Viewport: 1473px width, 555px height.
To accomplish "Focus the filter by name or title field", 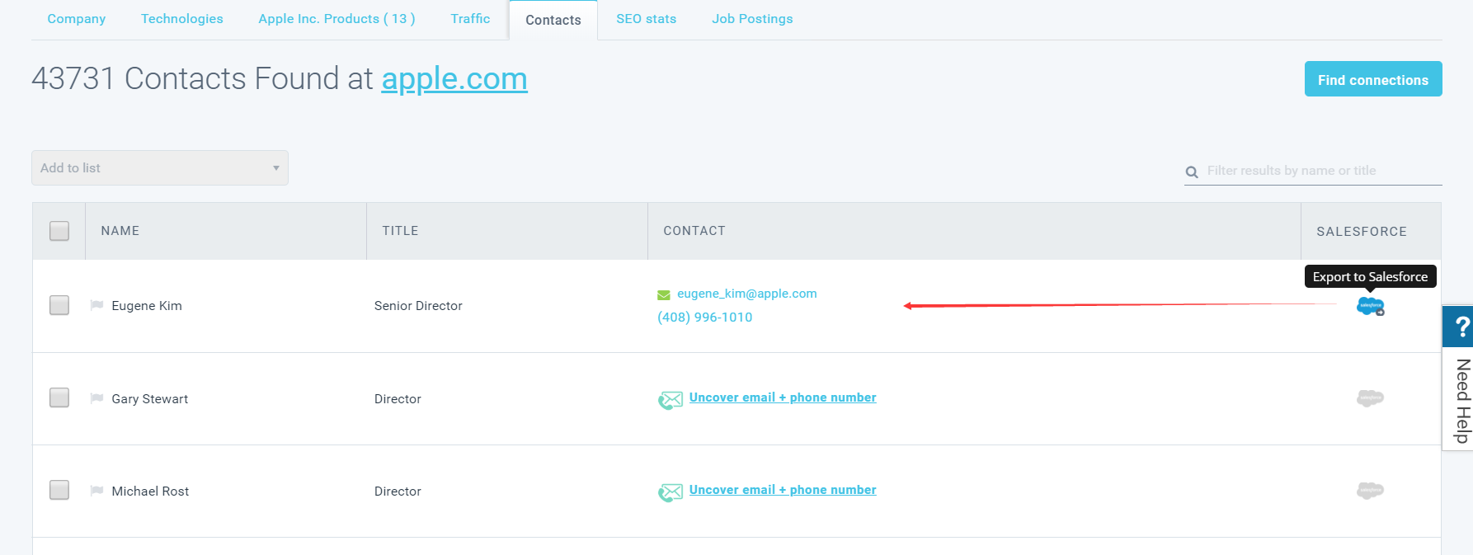I will click(x=1320, y=171).
